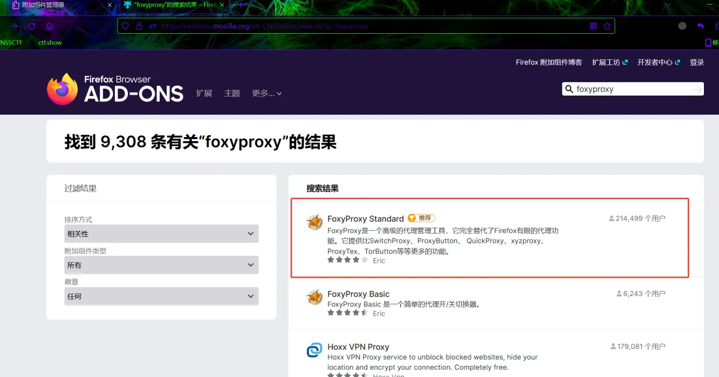This screenshot has width=719, height=377.
Task: Open the 扩展 navigation item
Action: (x=204, y=93)
